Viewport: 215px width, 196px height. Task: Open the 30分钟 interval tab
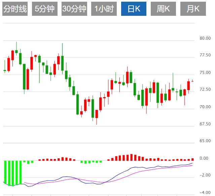click(x=74, y=9)
